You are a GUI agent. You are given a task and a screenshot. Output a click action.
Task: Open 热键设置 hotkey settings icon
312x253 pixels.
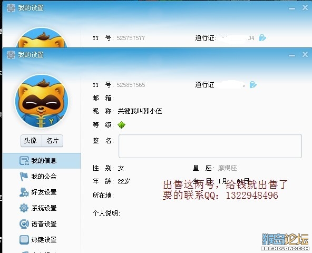coord(24,239)
